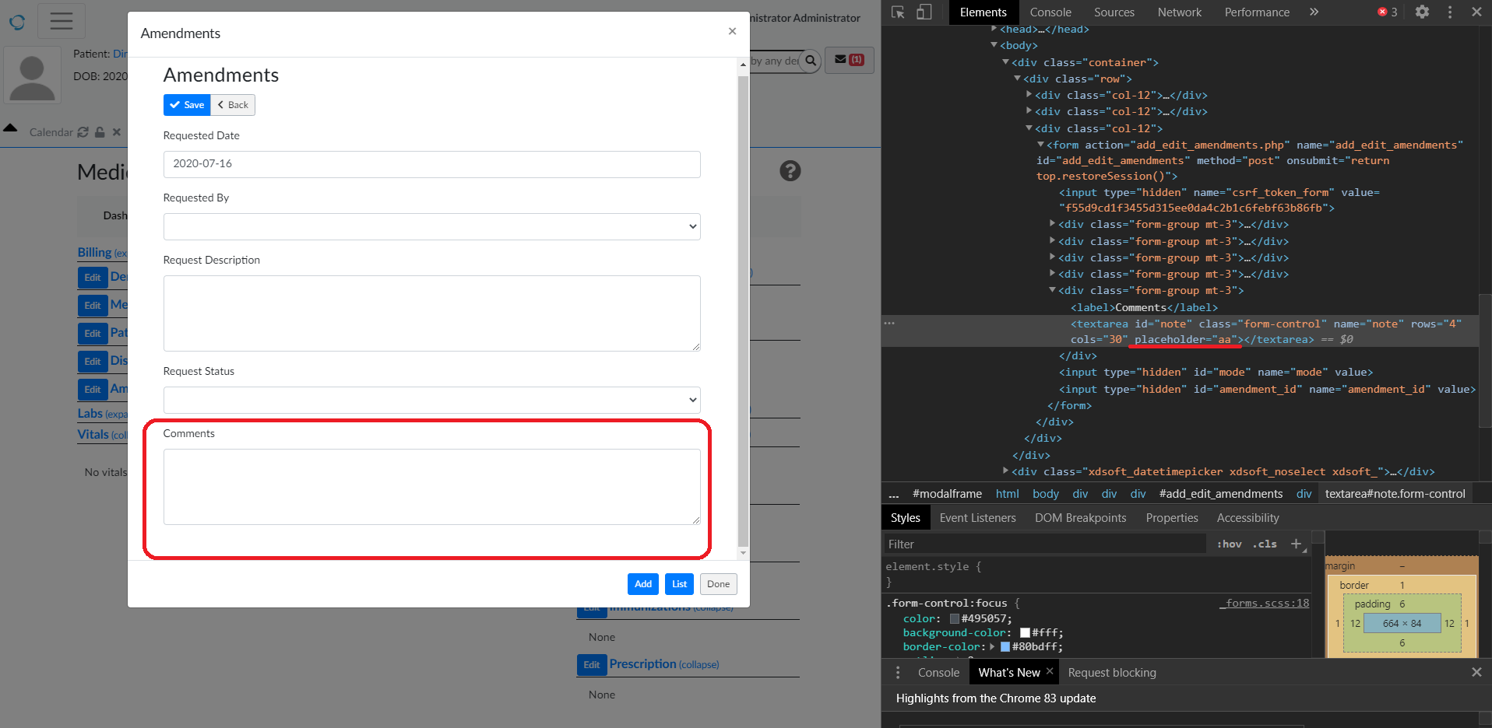This screenshot has height=728, width=1492.
Task: Click the Save button in Amendments
Action: (x=186, y=104)
